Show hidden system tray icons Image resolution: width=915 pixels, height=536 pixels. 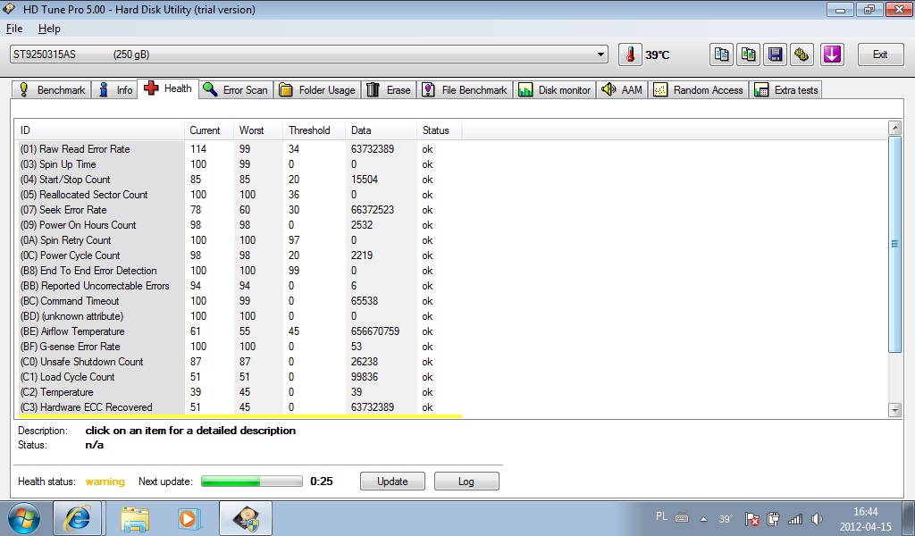704,518
